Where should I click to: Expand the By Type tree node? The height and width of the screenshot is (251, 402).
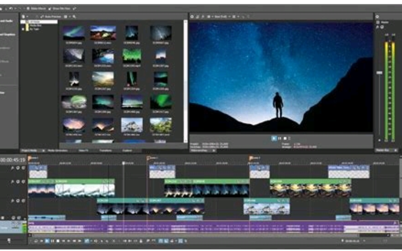tap(23, 29)
